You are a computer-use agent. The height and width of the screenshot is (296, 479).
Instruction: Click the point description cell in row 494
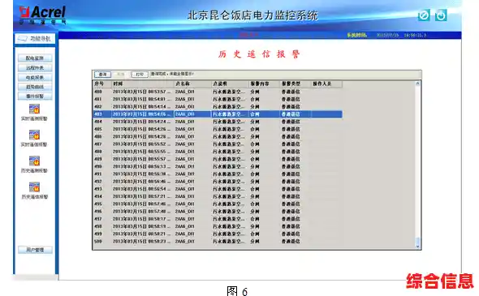tap(229, 196)
